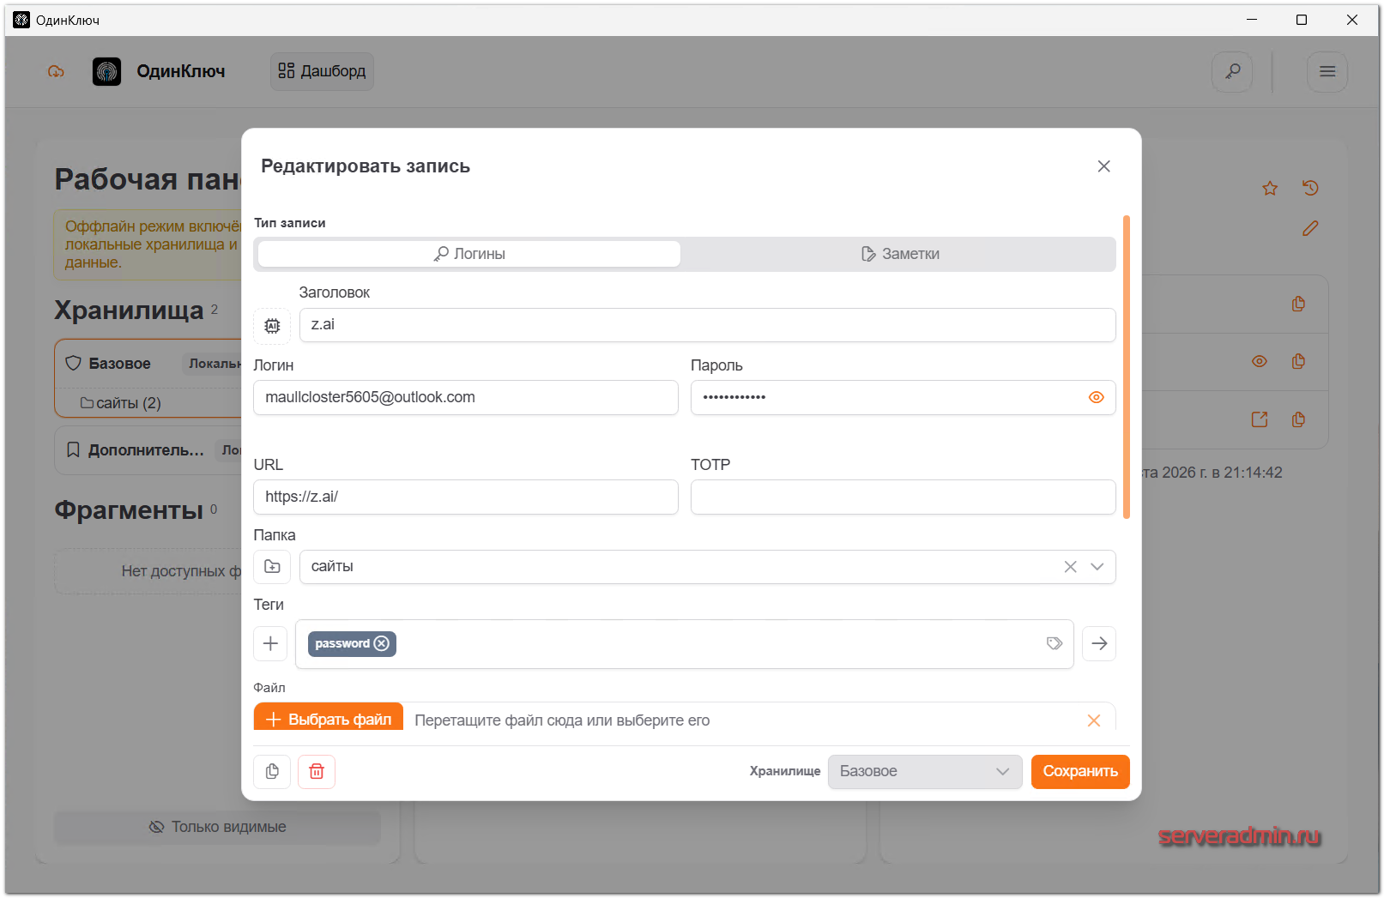Click the open-external link icon in details
This screenshot has width=1384, height=898.
tap(1260, 419)
